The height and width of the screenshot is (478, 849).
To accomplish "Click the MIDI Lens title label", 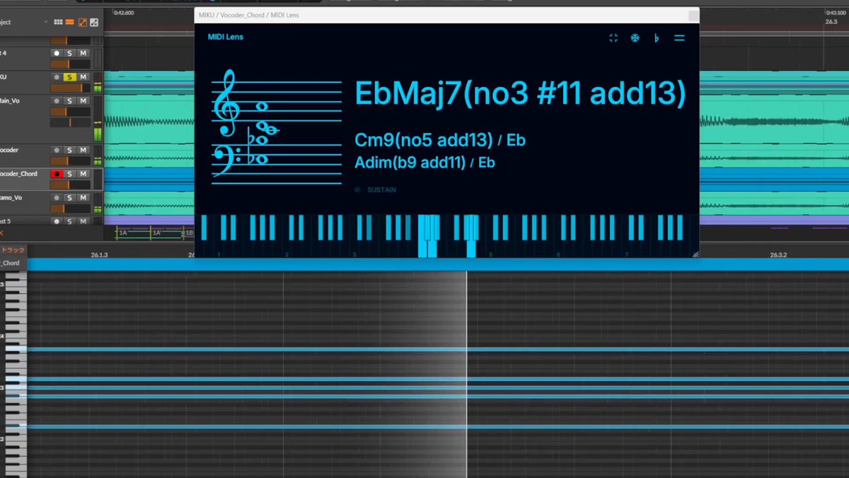I will [225, 37].
